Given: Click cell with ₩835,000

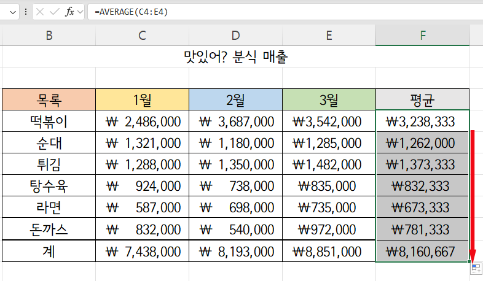Looking at the screenshot, I should click(329, 186).
